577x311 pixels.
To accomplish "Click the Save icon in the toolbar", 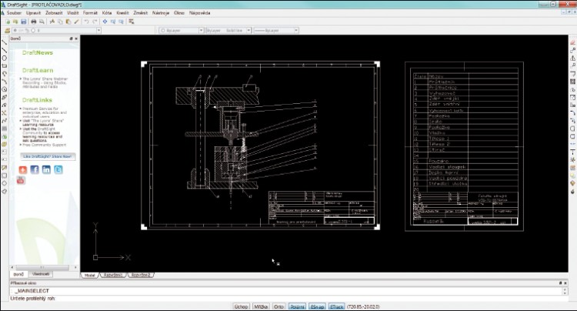I will point(23,22).
